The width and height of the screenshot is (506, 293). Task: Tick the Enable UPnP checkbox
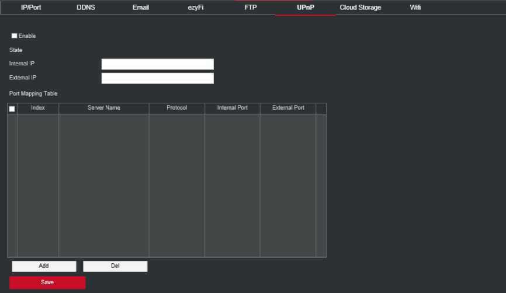(x=15, y=36)
